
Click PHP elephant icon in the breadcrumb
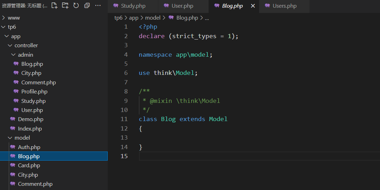coord(171,17)
